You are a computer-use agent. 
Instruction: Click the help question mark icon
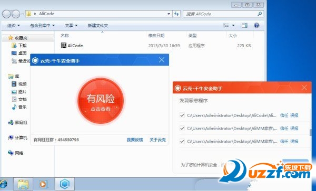click(256, 26)
